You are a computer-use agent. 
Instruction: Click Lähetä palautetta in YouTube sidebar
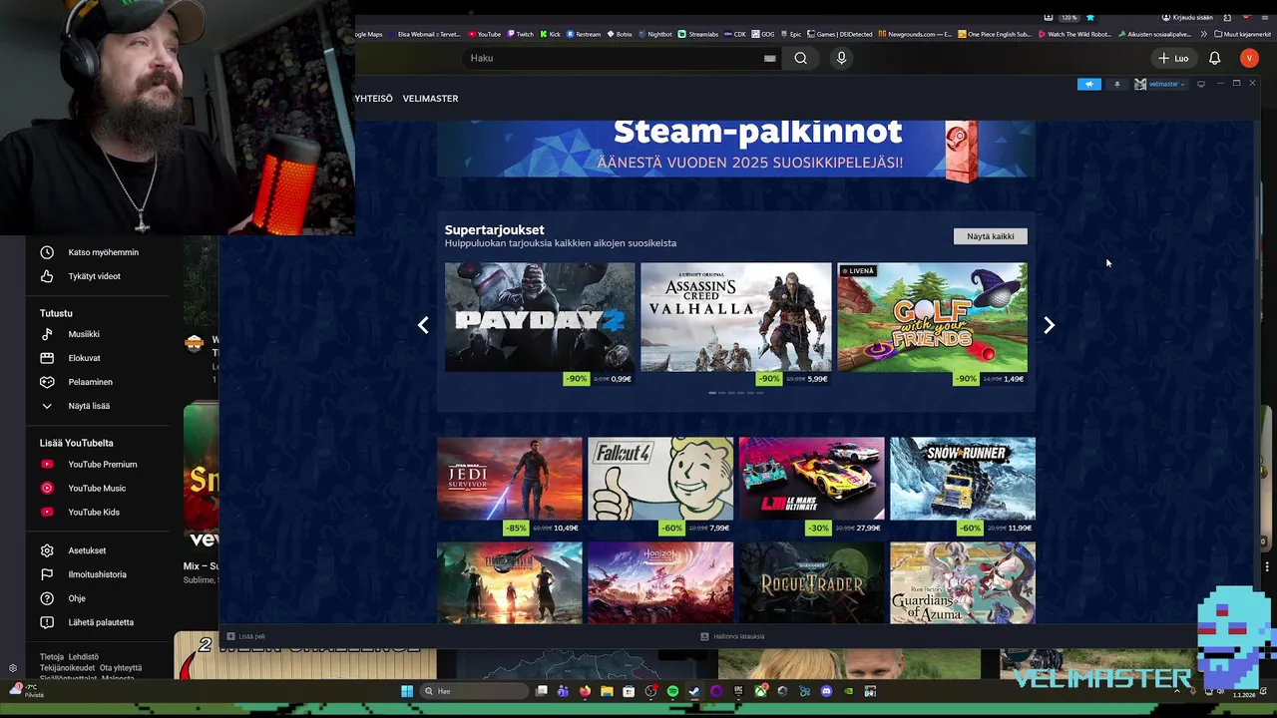click(x=98, y=622)
